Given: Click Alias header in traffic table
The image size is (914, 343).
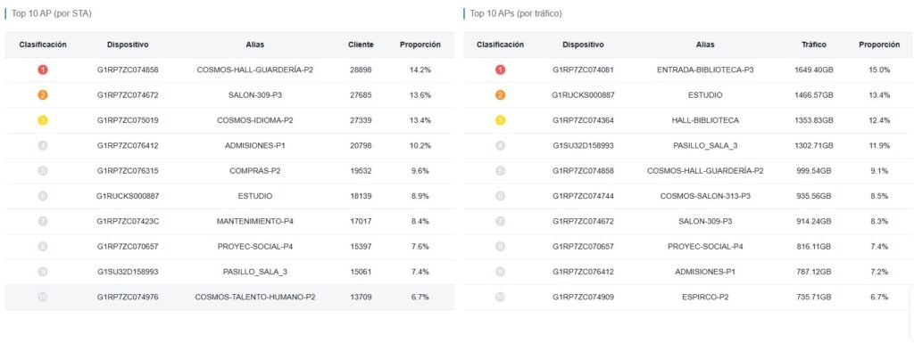Looking at the screenshot, I should tap(705, 45).
